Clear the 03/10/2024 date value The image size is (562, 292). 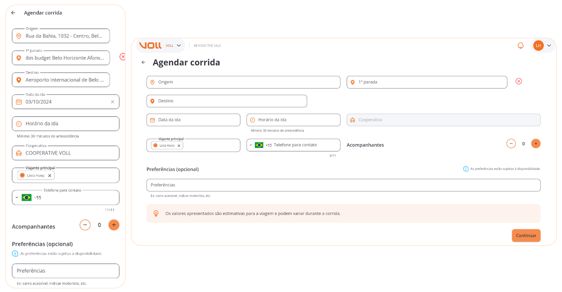pos(113,102)
